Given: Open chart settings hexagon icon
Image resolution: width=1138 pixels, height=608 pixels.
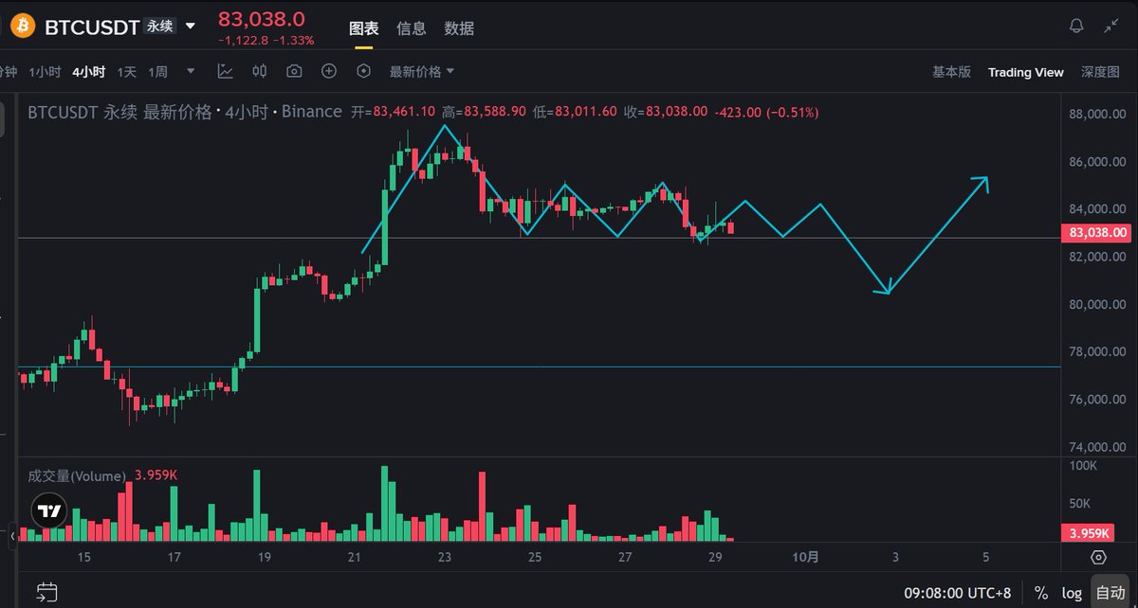Looking at the screenshot, I should (363, 71).
